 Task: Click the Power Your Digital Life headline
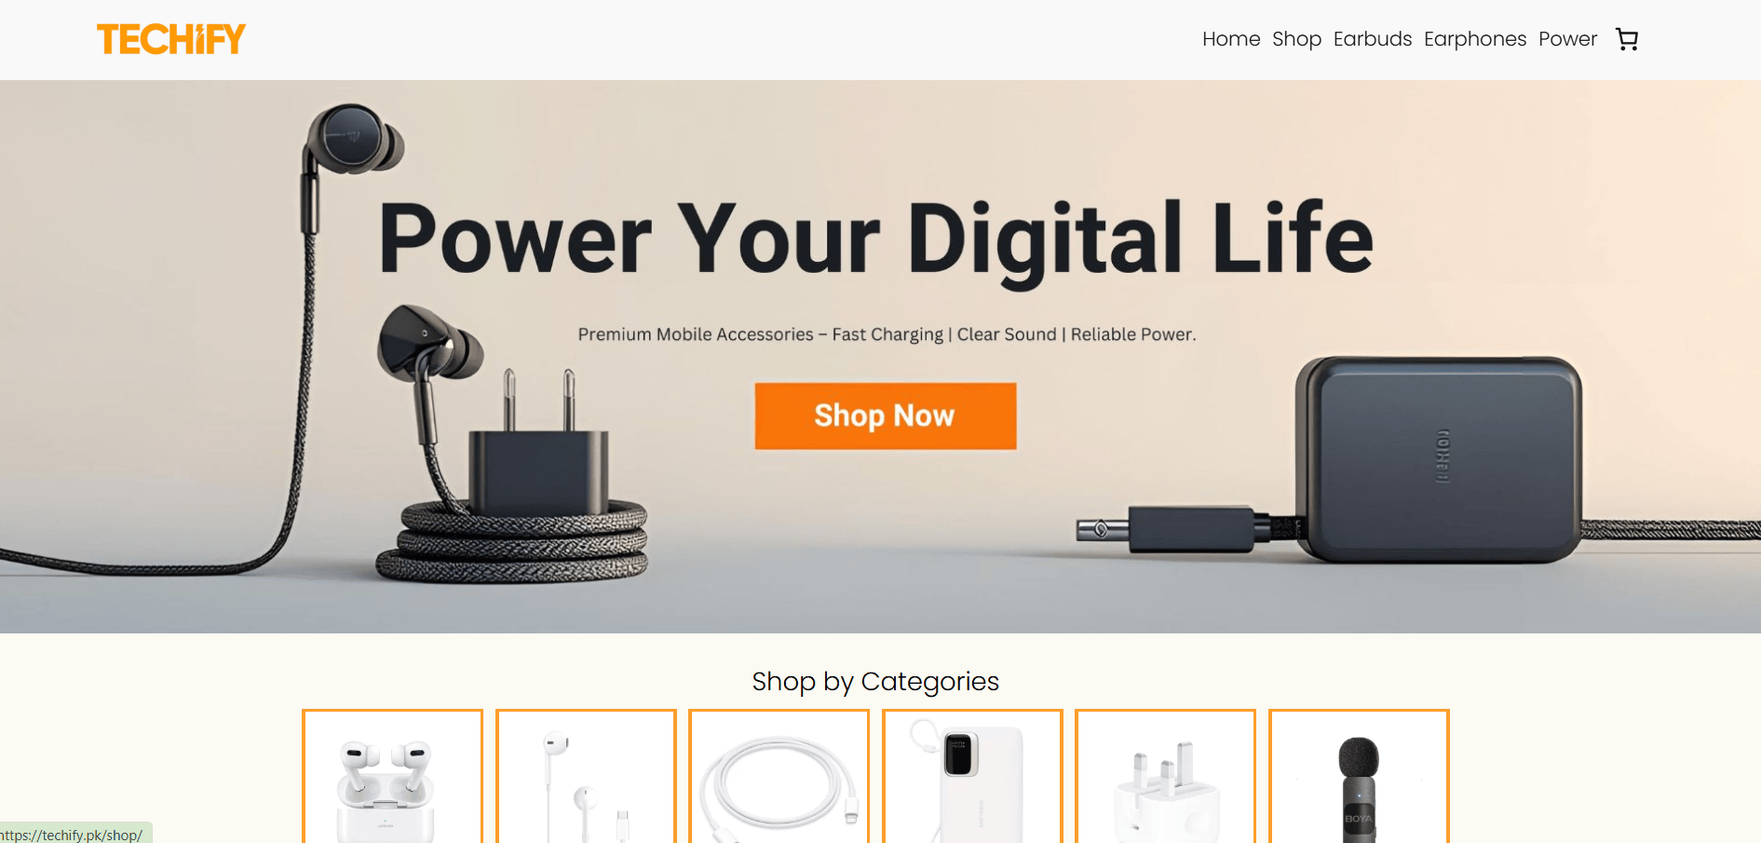coord(876,239)
